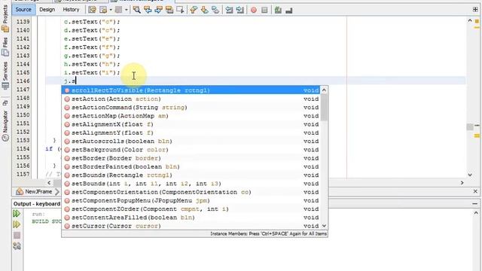Select scrollRectToVisible(Rectangle rctngl) completion entry

pyautogui.click(x=191, y=90)
